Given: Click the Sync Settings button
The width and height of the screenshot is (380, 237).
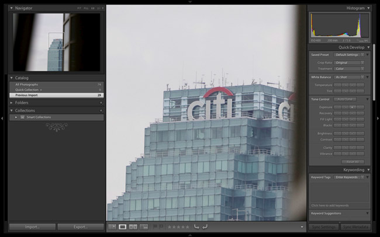Looking at the screenshot, I should coord(323,227).
